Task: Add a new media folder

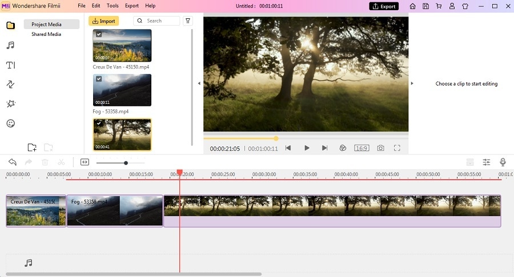Action: (x=32, y=148)
